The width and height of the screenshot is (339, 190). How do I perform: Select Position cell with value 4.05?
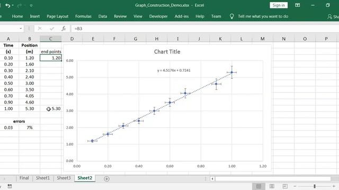point(30,96)
